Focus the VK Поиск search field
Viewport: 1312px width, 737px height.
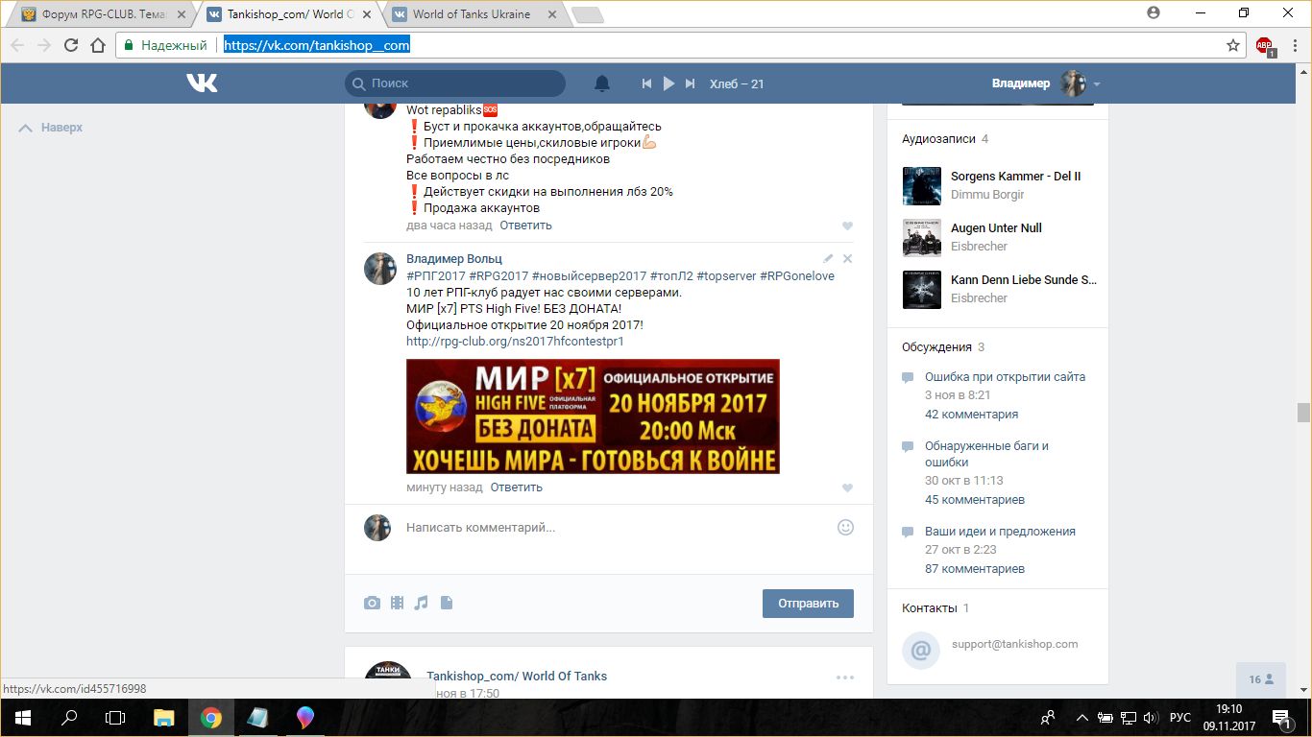(x=455, y=83)
